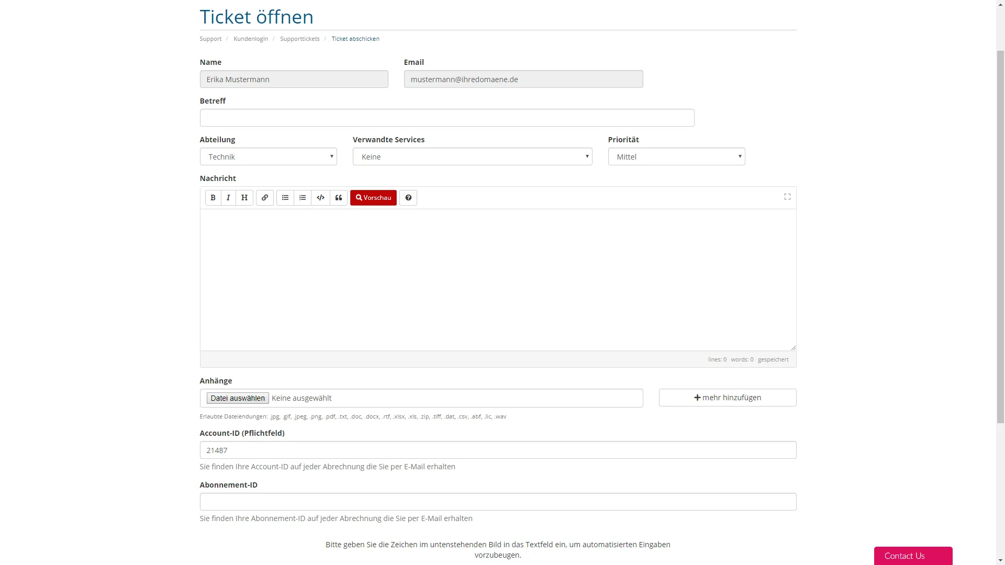Insert heading with the H button

point(244,198)
